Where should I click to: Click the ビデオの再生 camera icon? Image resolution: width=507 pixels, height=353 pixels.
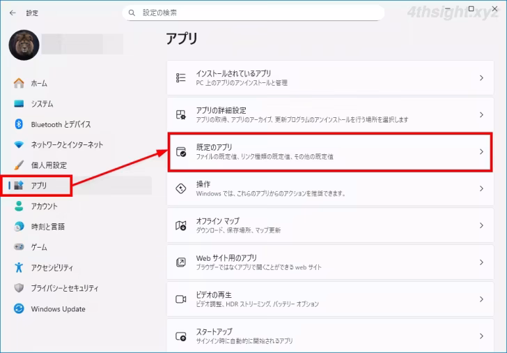click(x=181, y=299)
